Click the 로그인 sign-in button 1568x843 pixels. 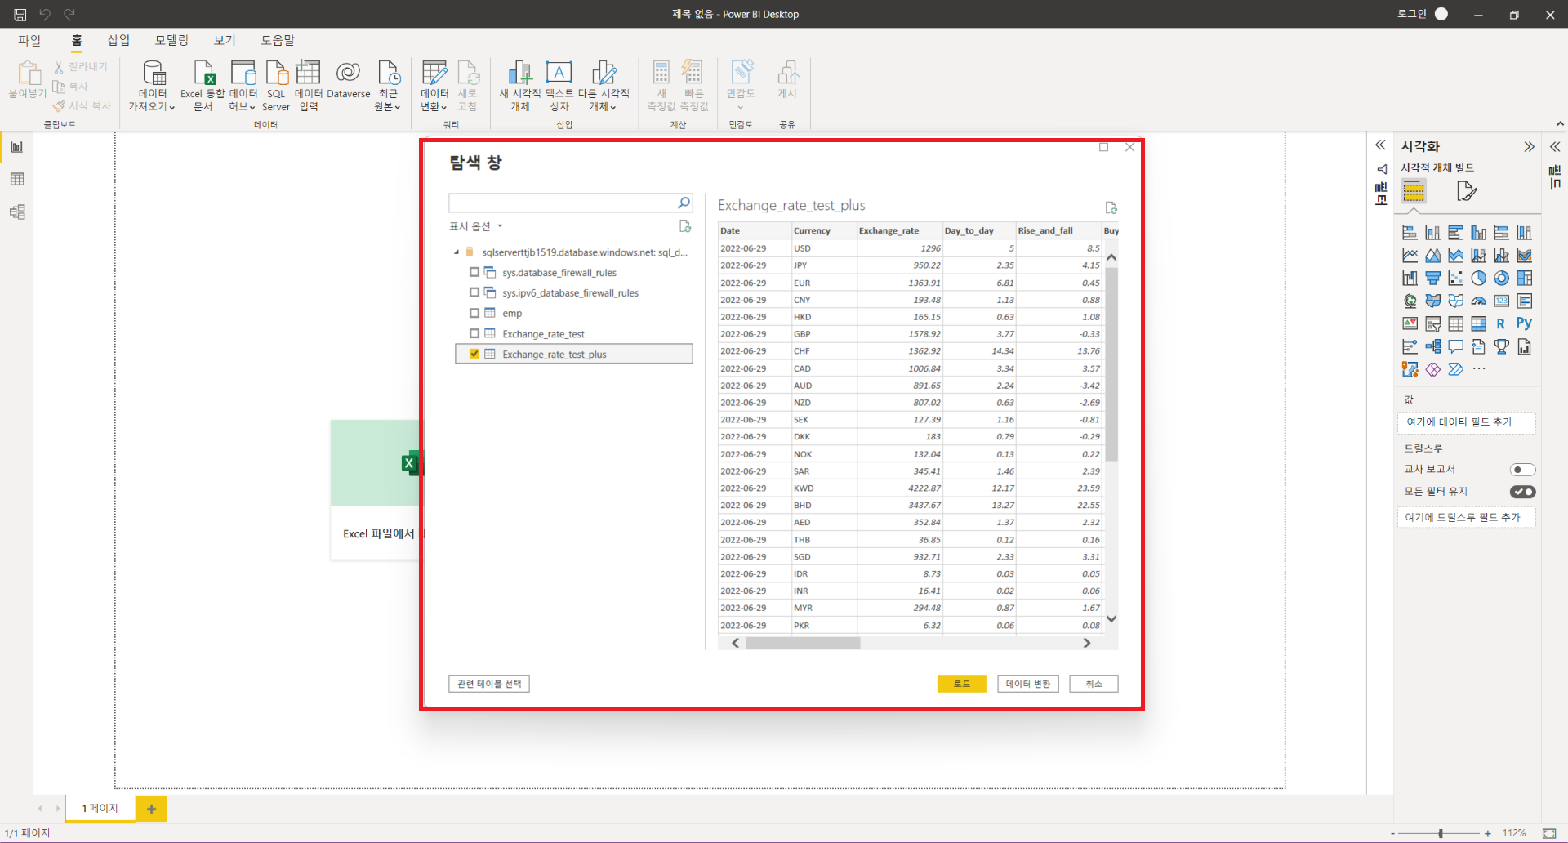click(x=1423, y=14)
